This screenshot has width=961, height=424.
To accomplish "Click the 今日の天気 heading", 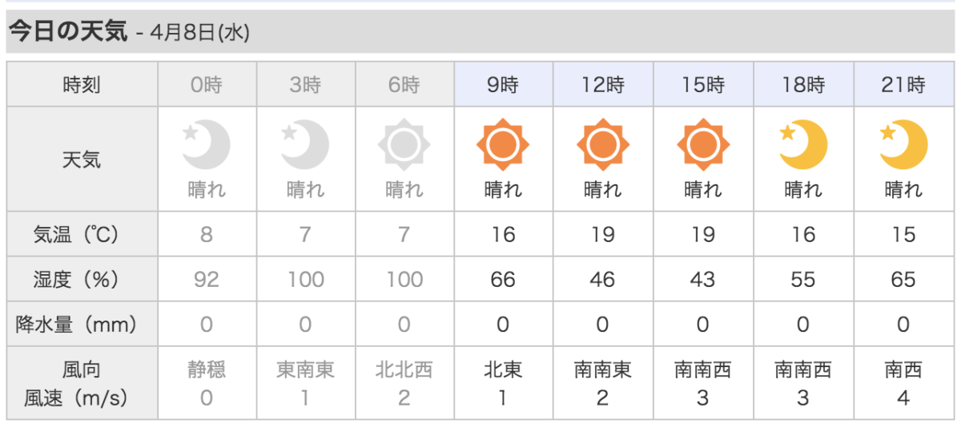I will click(x=68, y=31).
